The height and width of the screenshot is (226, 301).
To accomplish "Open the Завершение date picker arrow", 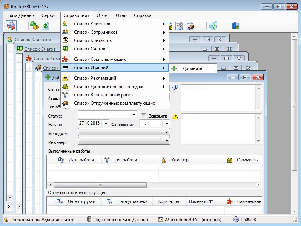I will [x=167, y=123].
